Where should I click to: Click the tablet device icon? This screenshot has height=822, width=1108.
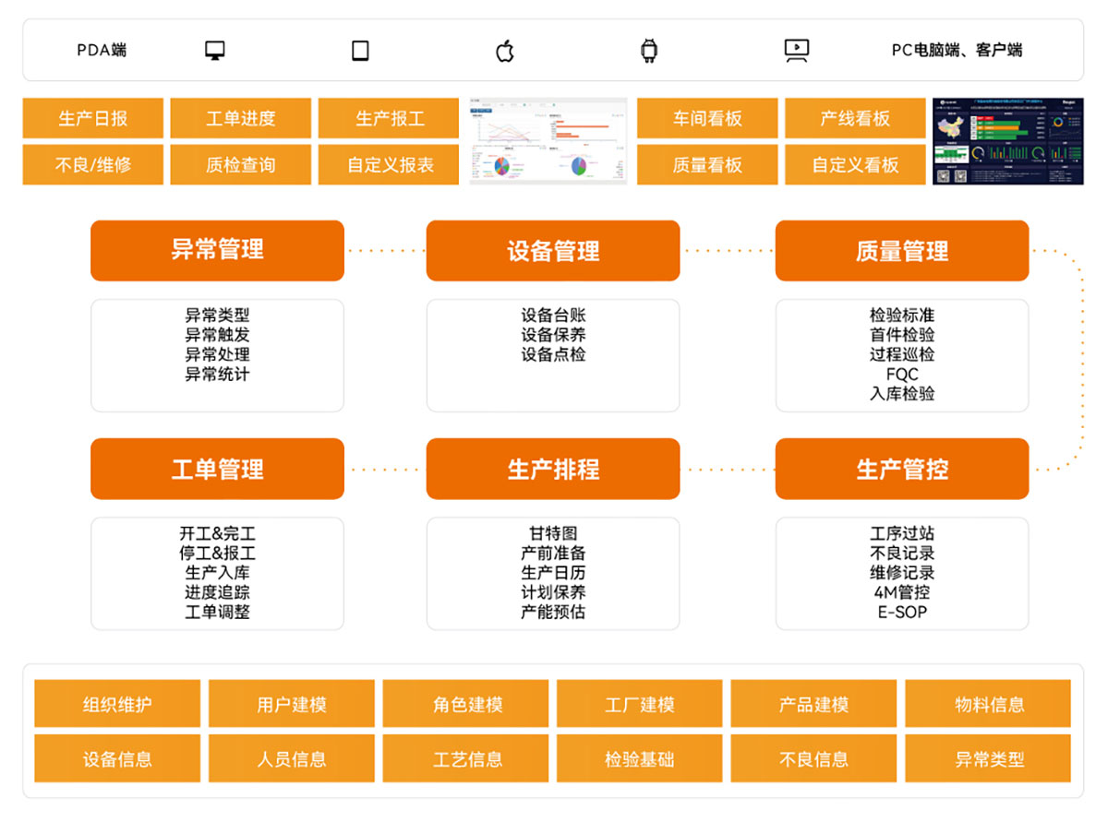point(360,51)
